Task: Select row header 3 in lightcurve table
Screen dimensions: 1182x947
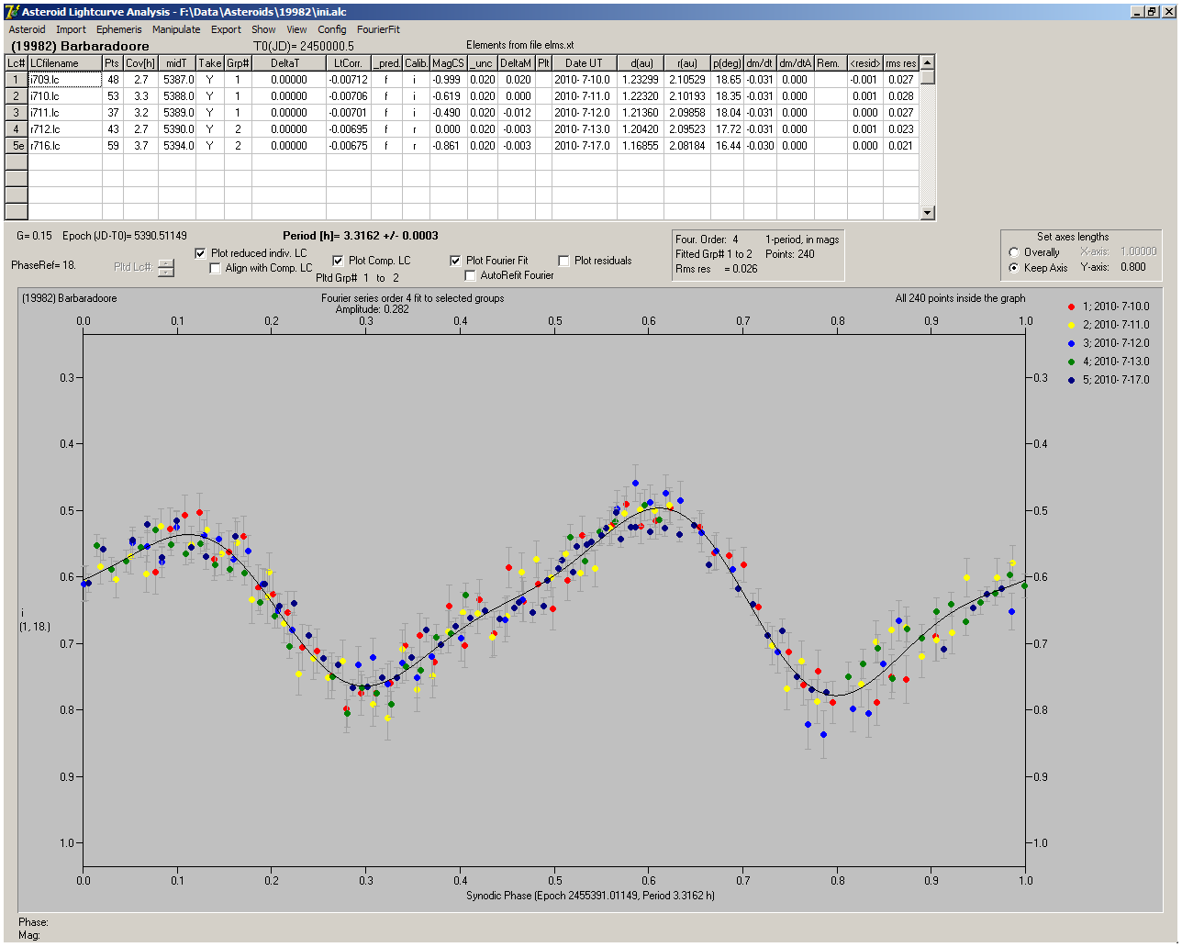Action: 17,113
